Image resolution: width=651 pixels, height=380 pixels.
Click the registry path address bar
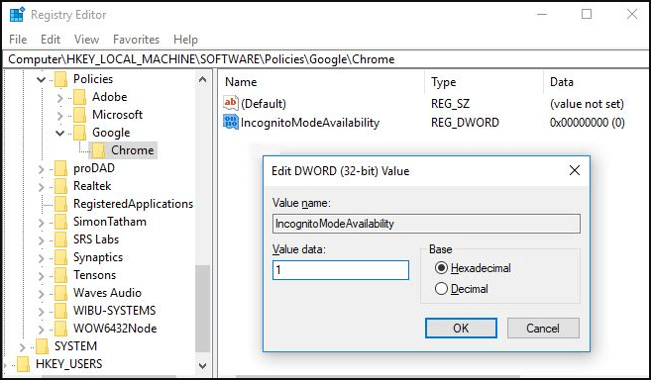[x=325, y=59]
